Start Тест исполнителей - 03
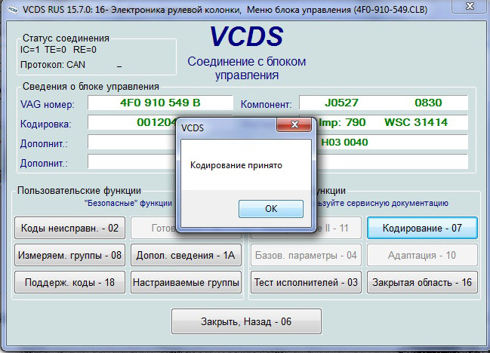The width and height of the screenshot is (490, 353). 306,282
